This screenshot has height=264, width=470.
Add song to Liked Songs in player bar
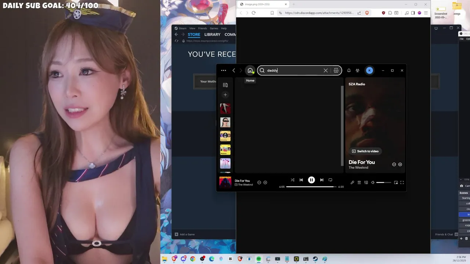(x=265, y=182)
